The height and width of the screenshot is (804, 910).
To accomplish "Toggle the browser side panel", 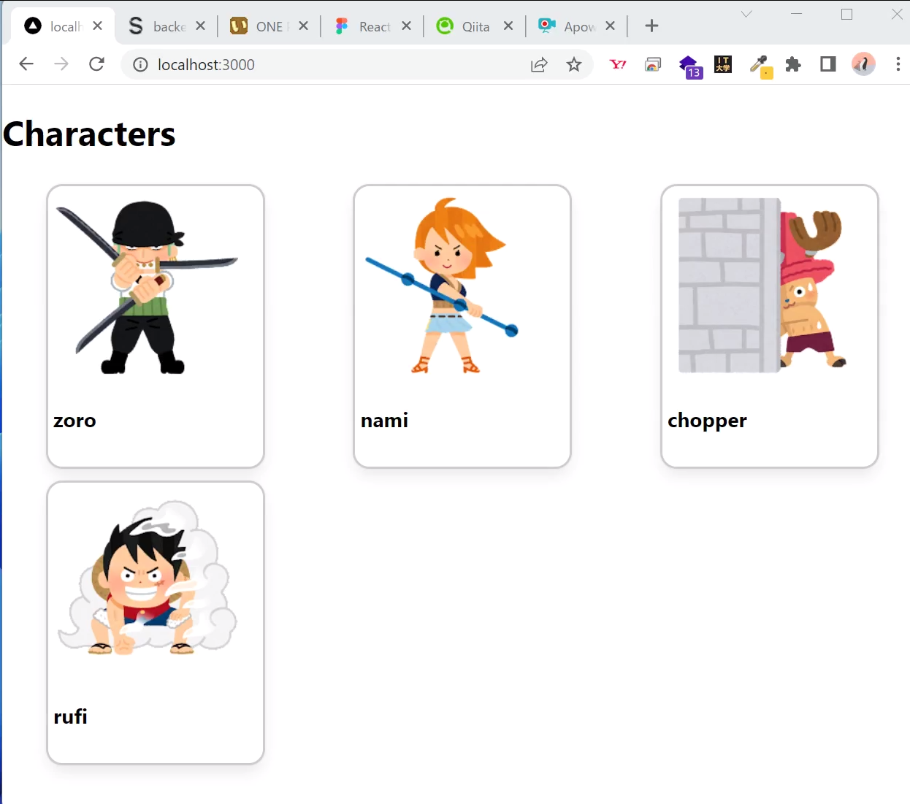I will tap(828, 64).
